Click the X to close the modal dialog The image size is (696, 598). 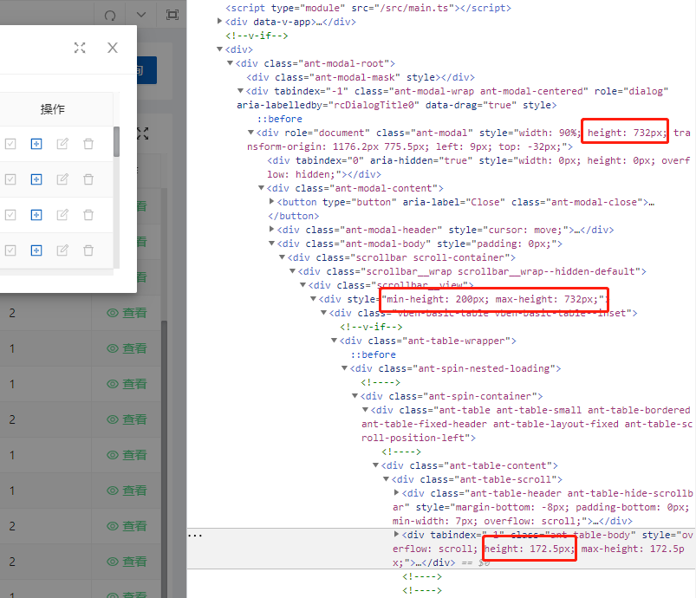[113, 48]
